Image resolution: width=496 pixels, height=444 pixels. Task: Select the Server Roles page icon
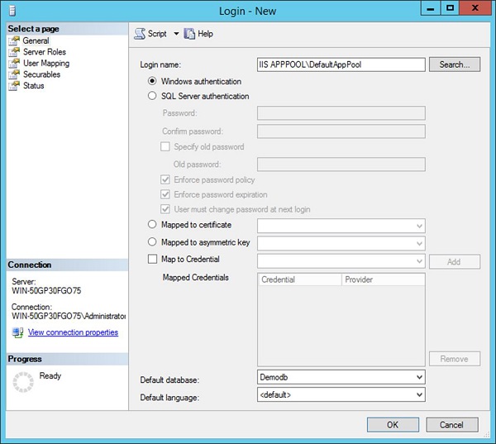14,52
